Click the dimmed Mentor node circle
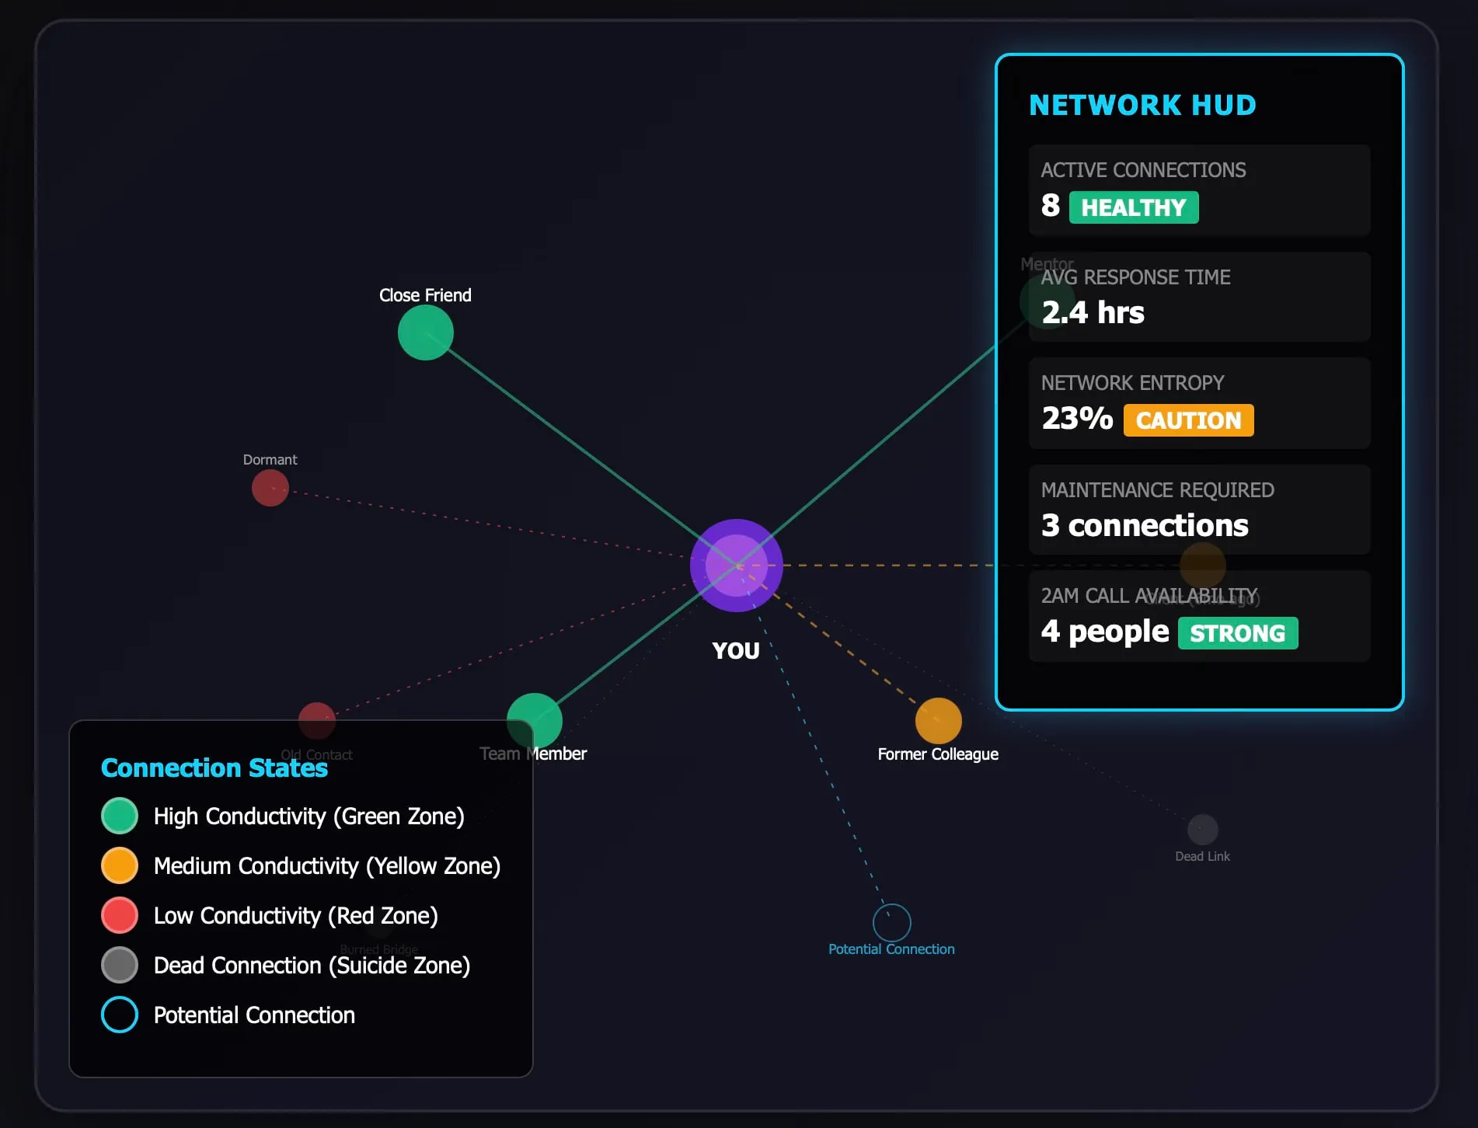 coord(1047,301)
